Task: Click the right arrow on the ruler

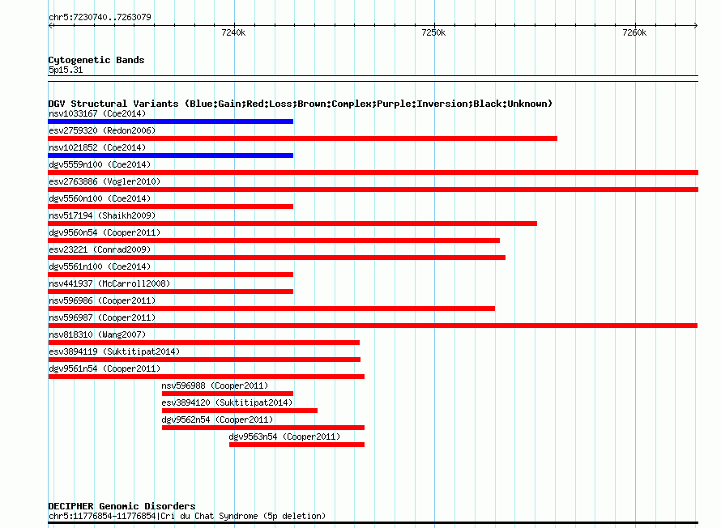Action: point(696,26)
